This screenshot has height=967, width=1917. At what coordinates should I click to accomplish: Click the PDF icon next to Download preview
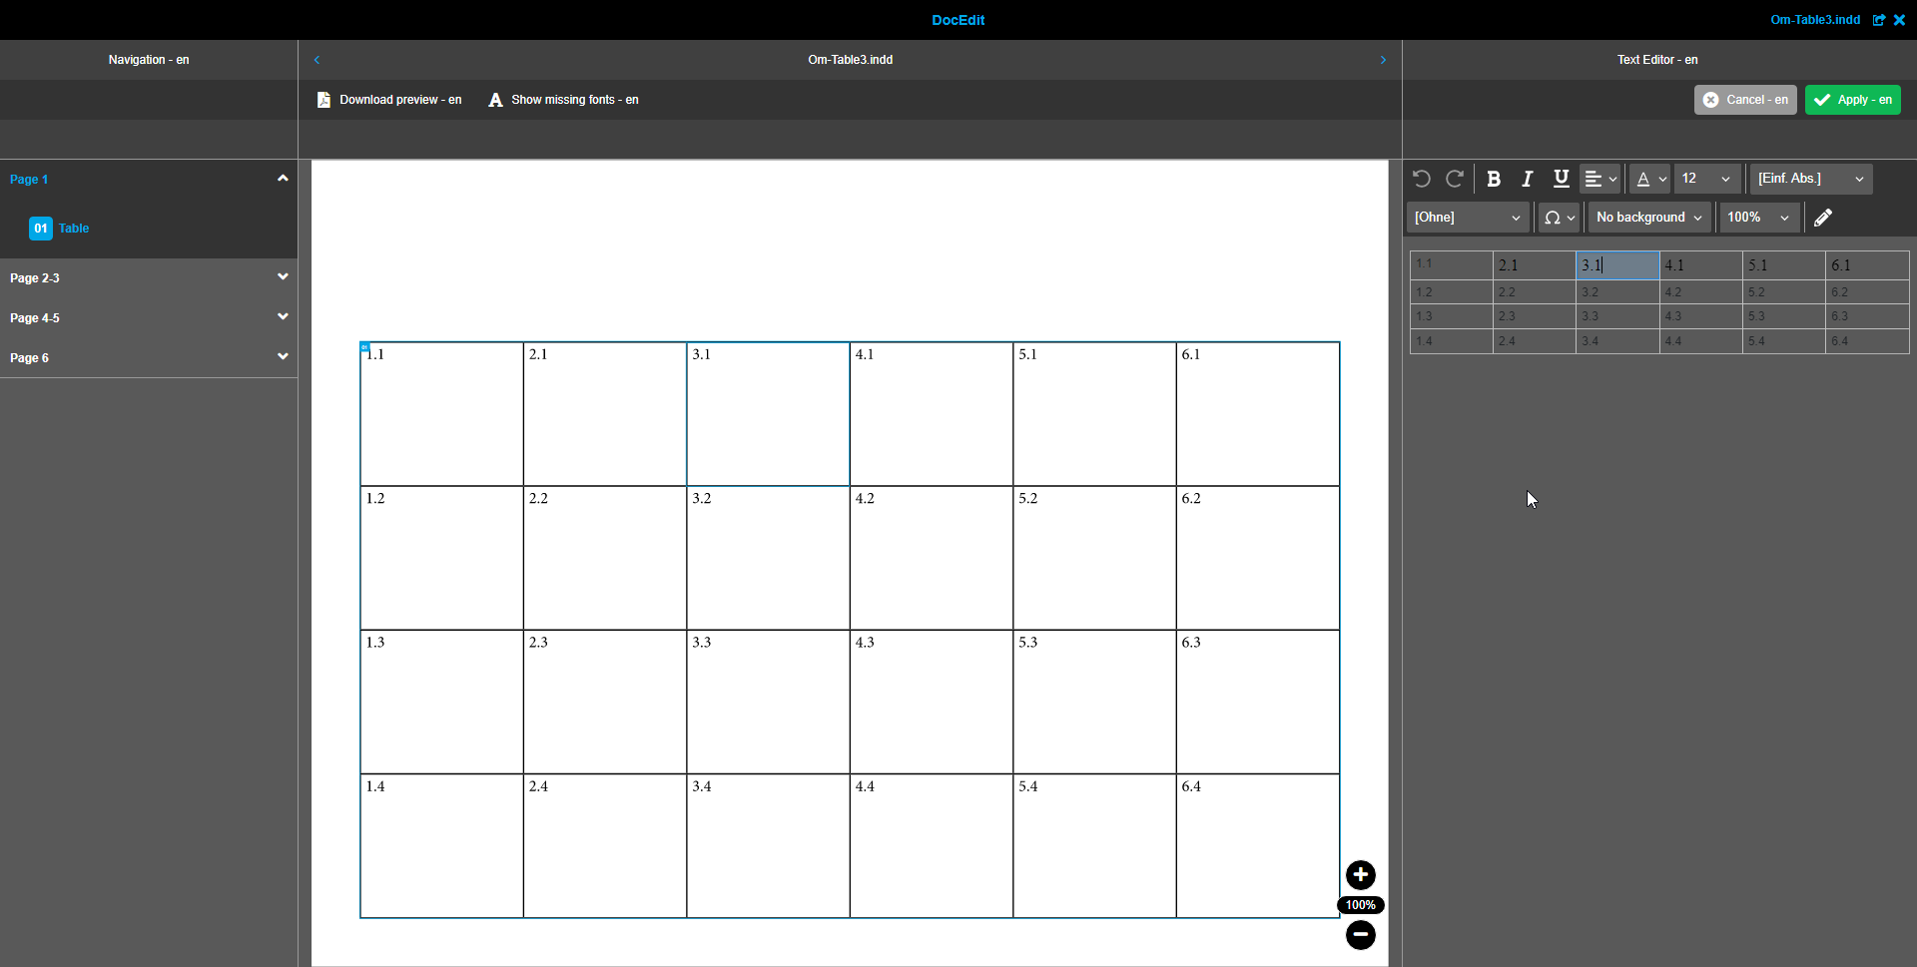(x=323, y=99)
